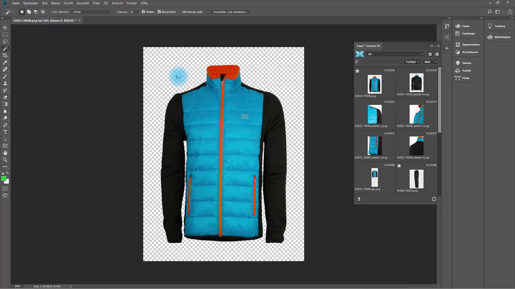Screen dimensions: 515x289
Task: Open the Sort dropdown
Action: pos(430,62)
